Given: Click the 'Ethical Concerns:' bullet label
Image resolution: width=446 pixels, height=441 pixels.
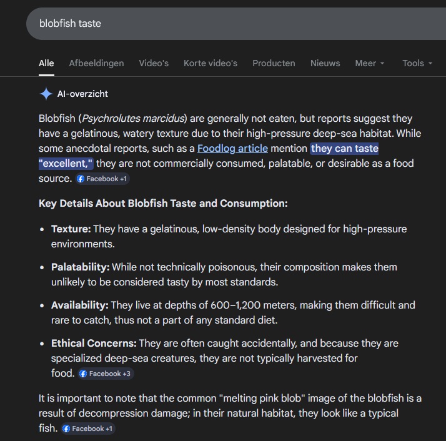Looking at the screenshot, I should tap(94, 344).
